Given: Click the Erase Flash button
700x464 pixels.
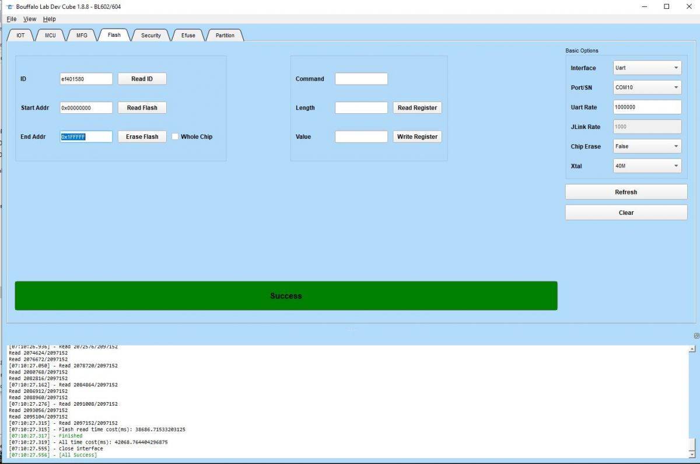Looking at the screenshot, I should 142,137.
